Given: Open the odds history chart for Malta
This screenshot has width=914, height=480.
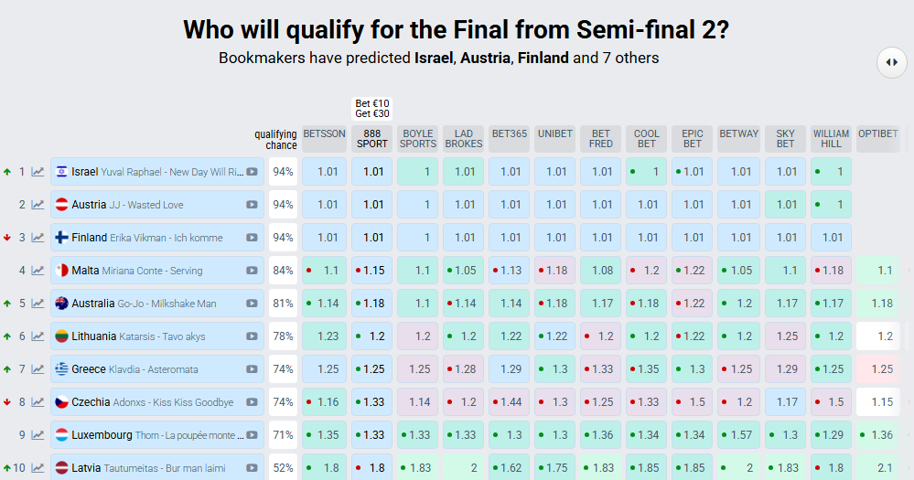Looking at the screenshot, I should point(38,270).
